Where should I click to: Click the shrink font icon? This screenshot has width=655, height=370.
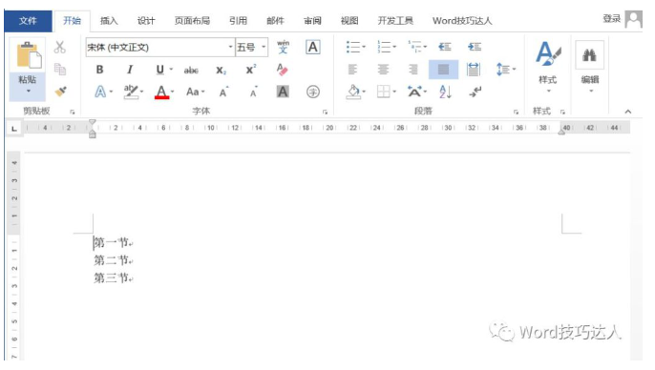tap(254, 92)
